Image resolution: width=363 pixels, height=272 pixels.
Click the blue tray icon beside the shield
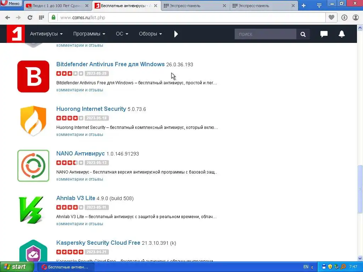324,267
